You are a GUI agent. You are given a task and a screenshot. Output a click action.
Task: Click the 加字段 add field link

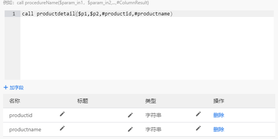[17, 88]
